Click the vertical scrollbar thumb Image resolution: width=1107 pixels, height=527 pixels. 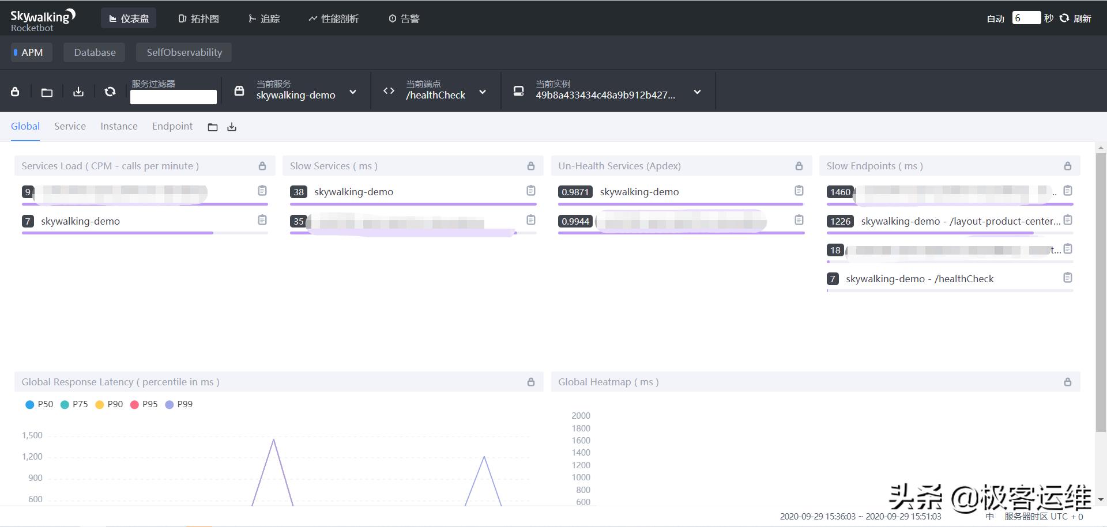coord(1101,293)
